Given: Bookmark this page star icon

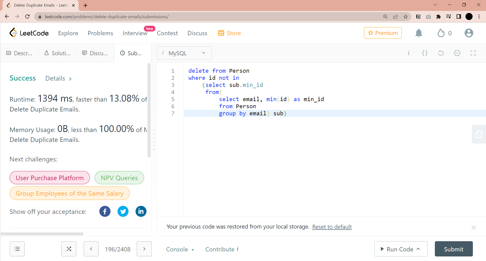Looking at the screenshot, I should (x=406, y=17).
